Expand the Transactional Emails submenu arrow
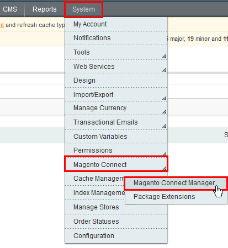The image size is (228, 248). point(165,126)
